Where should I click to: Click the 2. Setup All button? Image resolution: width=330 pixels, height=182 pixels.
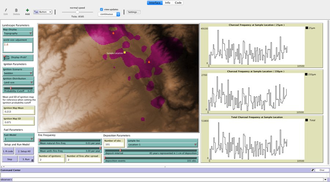coord(24,151)
